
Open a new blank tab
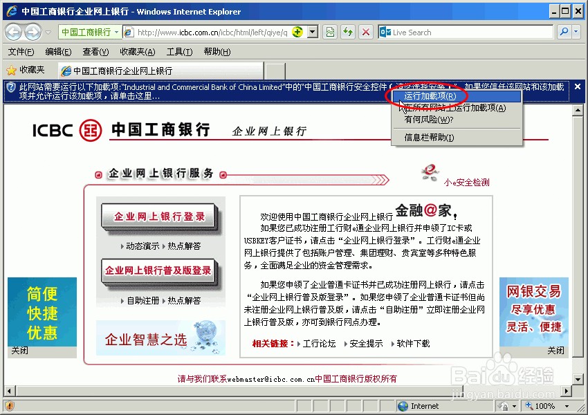275,71
